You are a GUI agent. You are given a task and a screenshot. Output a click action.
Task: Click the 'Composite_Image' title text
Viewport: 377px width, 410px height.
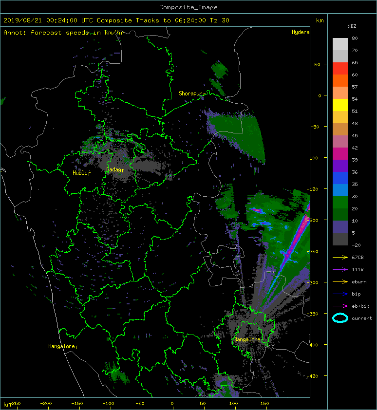pyautogui.click(x=188, y=7)
